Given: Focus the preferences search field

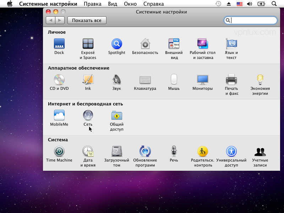Looking at the screenshot, I should point(251,20).
